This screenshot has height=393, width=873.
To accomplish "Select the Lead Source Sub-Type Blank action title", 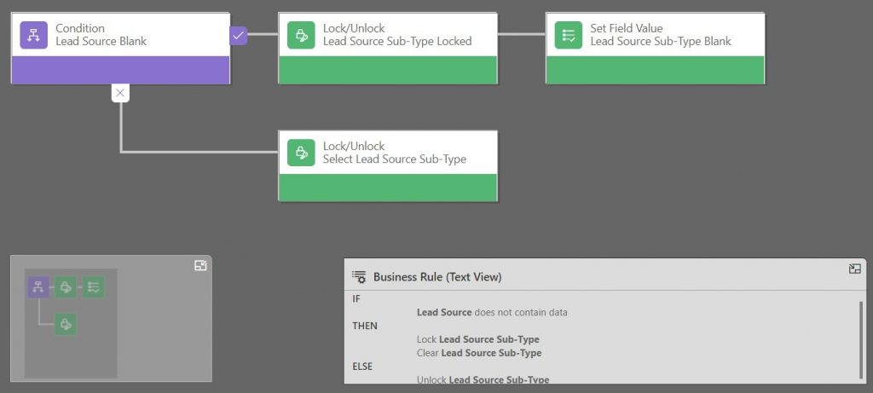I will tap(660, 42).
